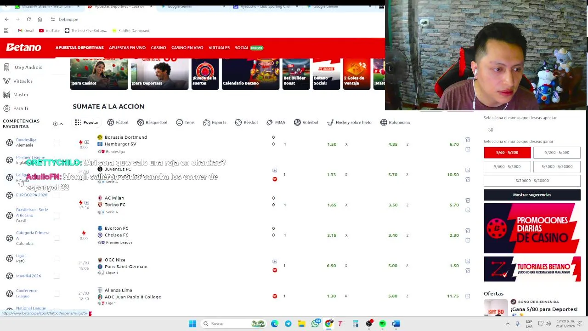Click the Betano logo
Viewport: 588px width, 331px height.
(x=23, y=47)
